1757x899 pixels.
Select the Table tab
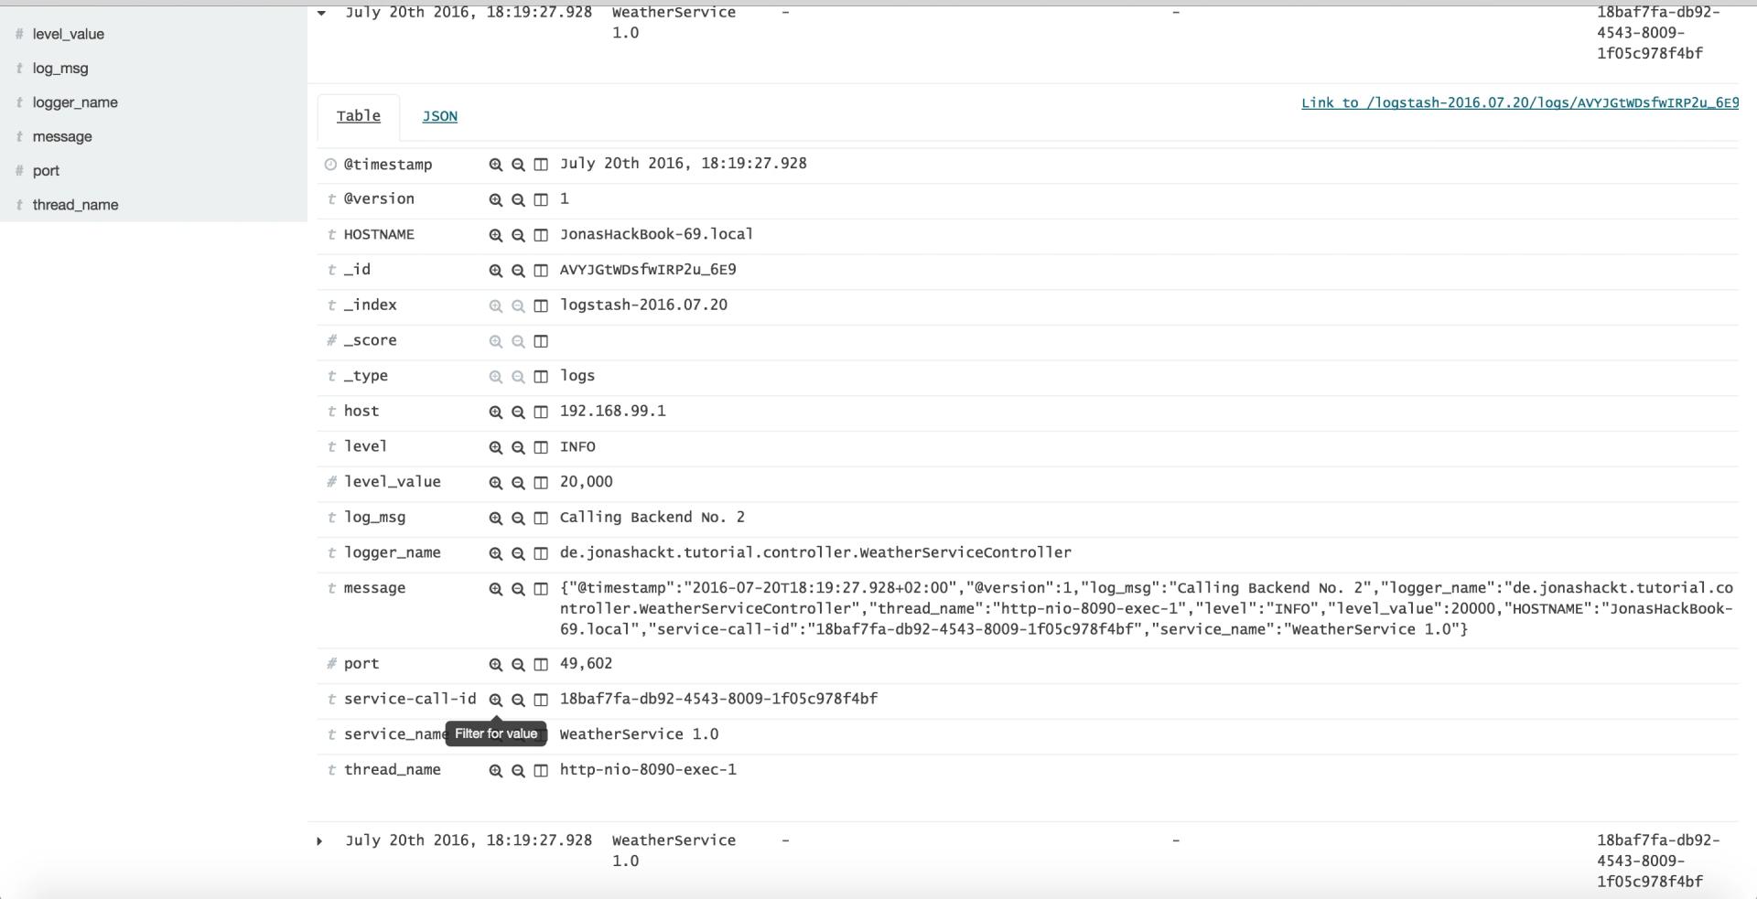[358, 116]
